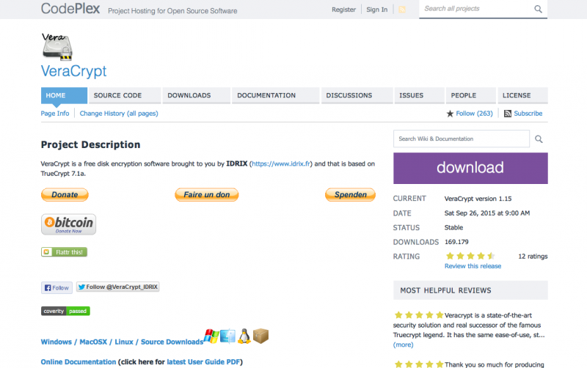Expand the review via (more) link
Image resolution: width=587 pixels, height=368 pixels.
pos(403,345)
